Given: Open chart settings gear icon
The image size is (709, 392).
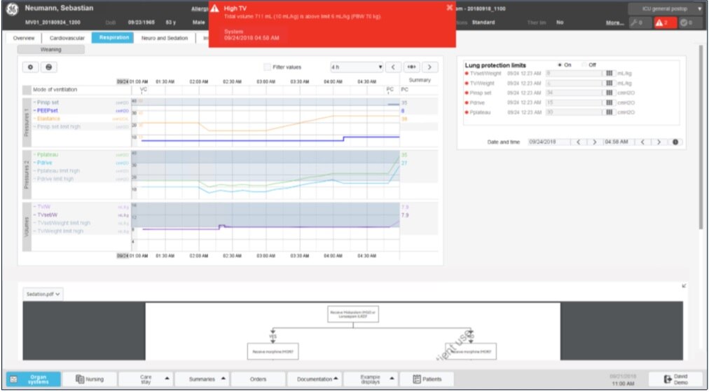Looking at the screenshot, I should pos(31,67).
